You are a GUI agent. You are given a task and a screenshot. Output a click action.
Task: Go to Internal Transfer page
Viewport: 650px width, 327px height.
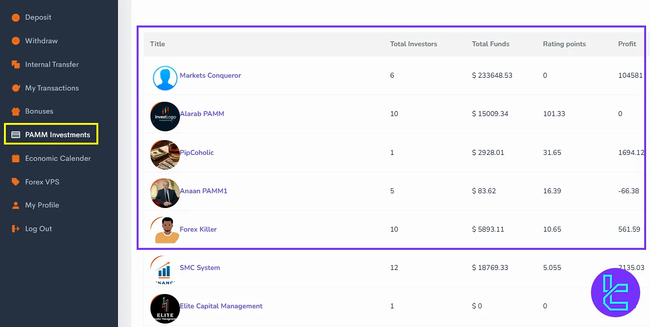(x=52, y=64)
